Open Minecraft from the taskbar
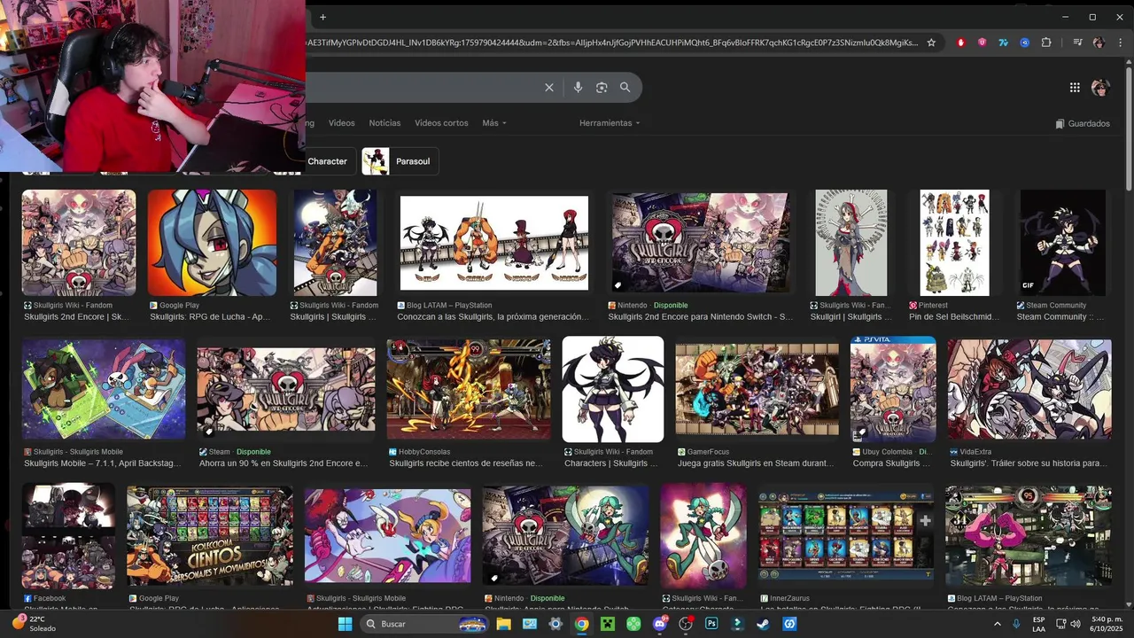 coord(608,624)
